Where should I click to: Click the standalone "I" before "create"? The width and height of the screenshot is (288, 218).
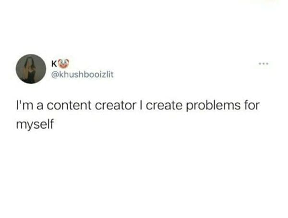point(141,105)
